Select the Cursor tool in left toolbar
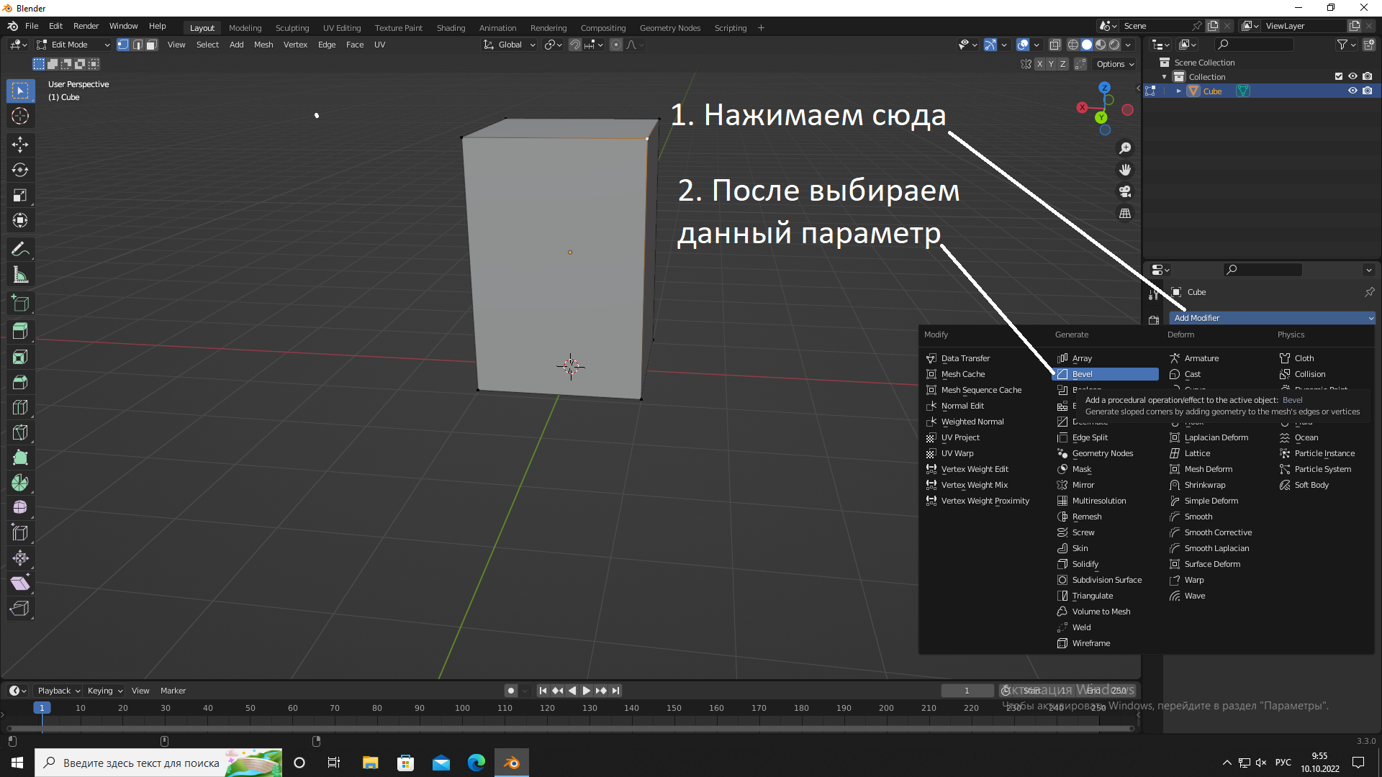1382x777 pixels. click(20, 116)
